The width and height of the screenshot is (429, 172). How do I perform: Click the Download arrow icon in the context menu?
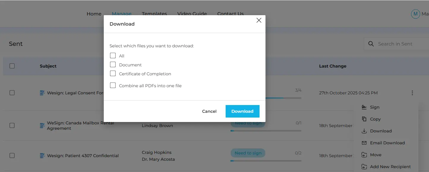pyautogui.click(x=364, y=131)
